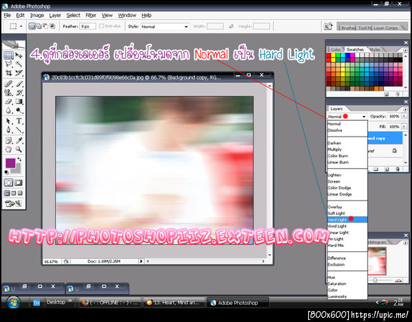Screen dimensions: 412x322
Task: Select the History Brush tool
Action: click(19, 93)
